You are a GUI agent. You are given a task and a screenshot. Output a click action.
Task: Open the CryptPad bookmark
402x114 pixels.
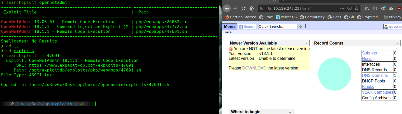367,17
